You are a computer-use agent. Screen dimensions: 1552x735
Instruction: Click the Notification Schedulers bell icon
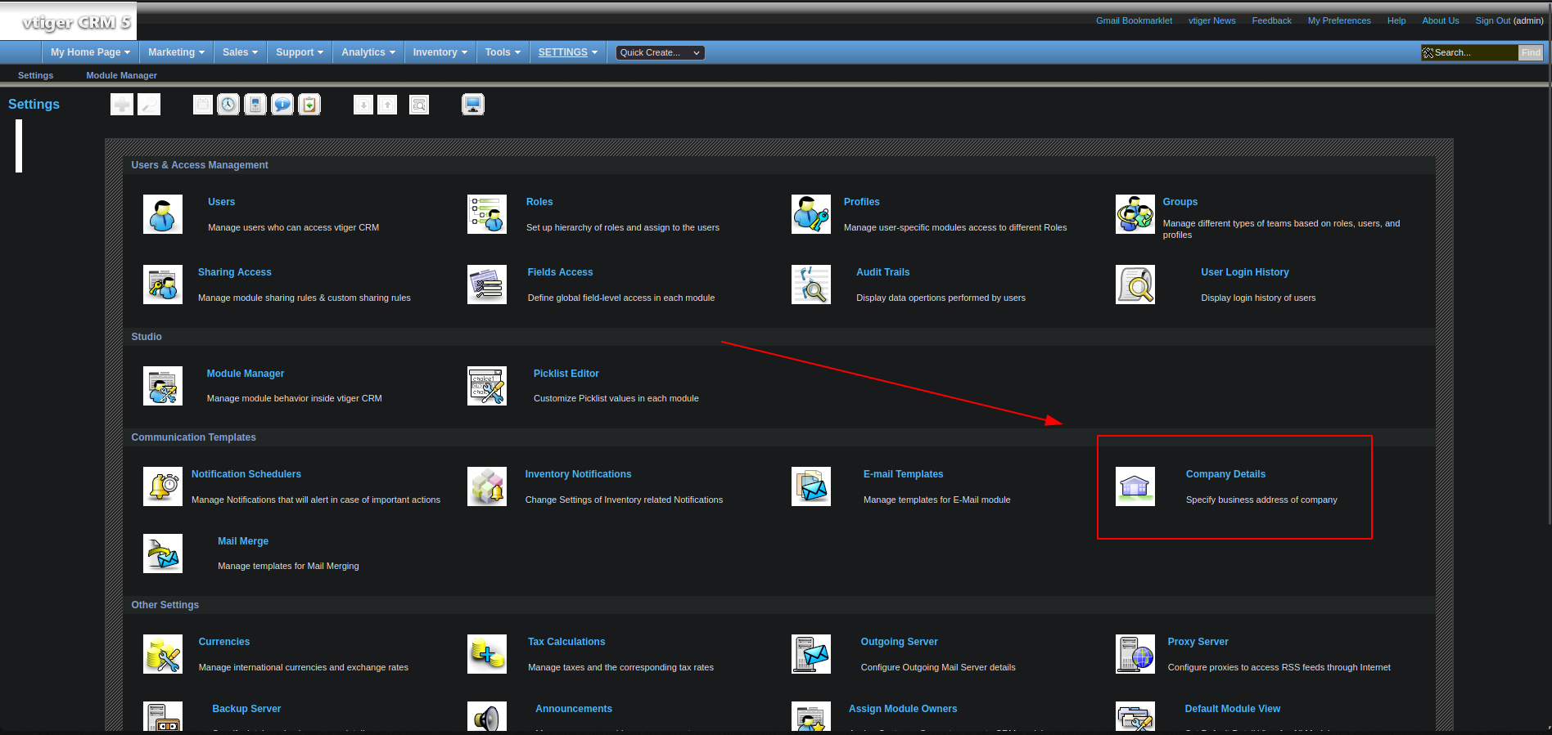pos(163,486)
